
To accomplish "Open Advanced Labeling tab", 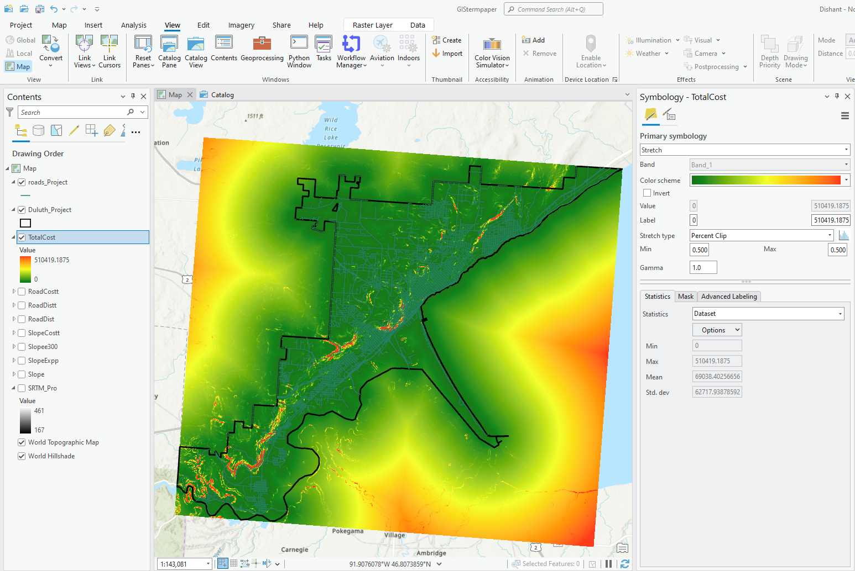I will [729, 297].
